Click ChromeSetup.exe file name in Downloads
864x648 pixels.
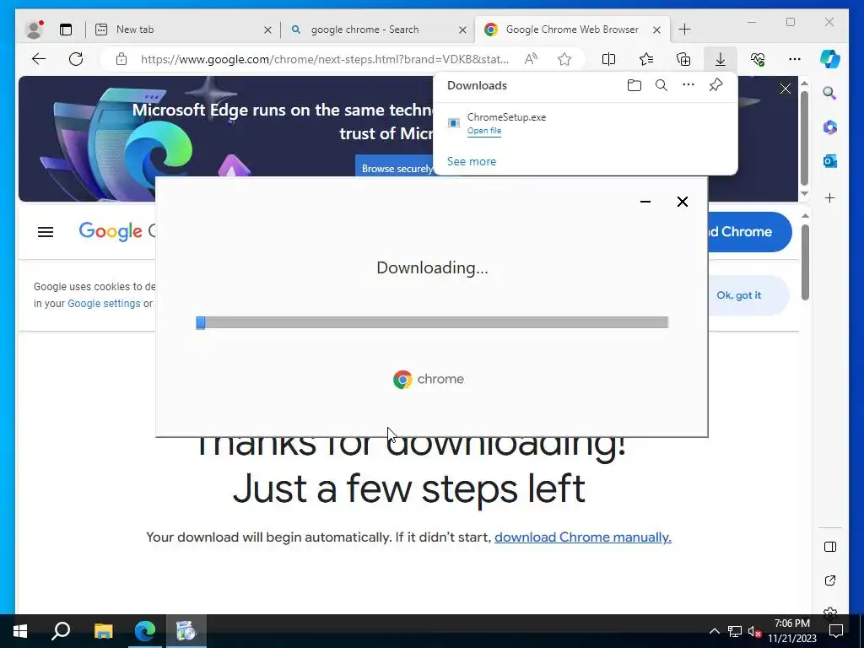[506, 116]
